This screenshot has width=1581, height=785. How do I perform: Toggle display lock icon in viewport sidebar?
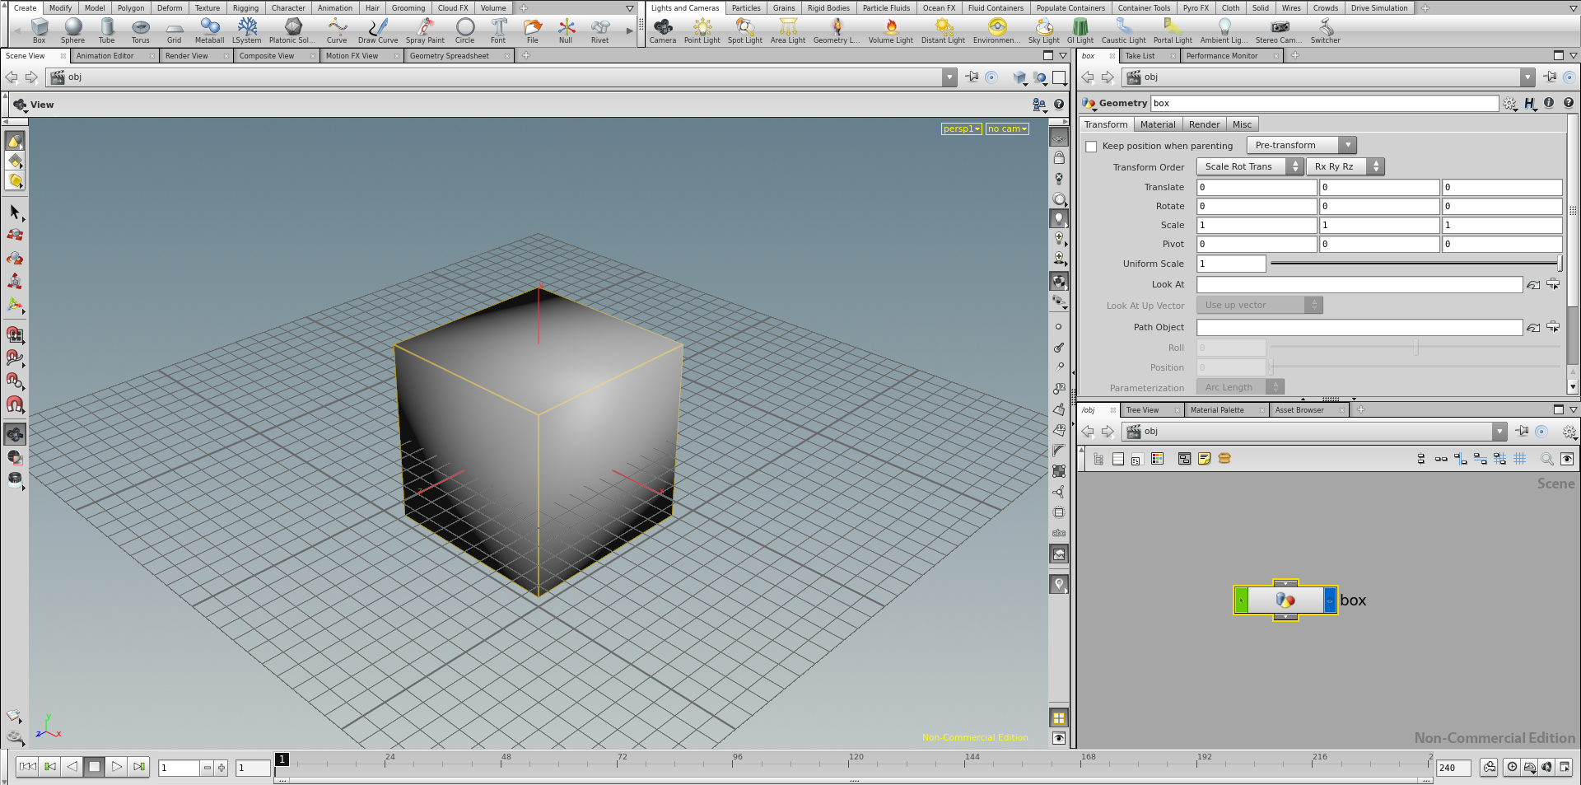click(x=1059, y=157)
